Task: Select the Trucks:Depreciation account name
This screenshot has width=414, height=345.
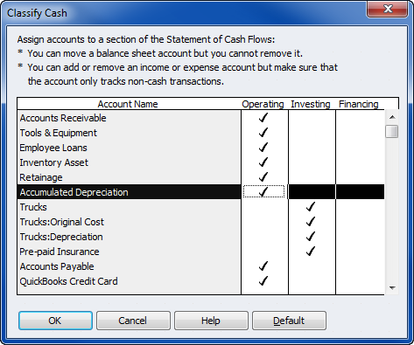Action: point(61,237)
